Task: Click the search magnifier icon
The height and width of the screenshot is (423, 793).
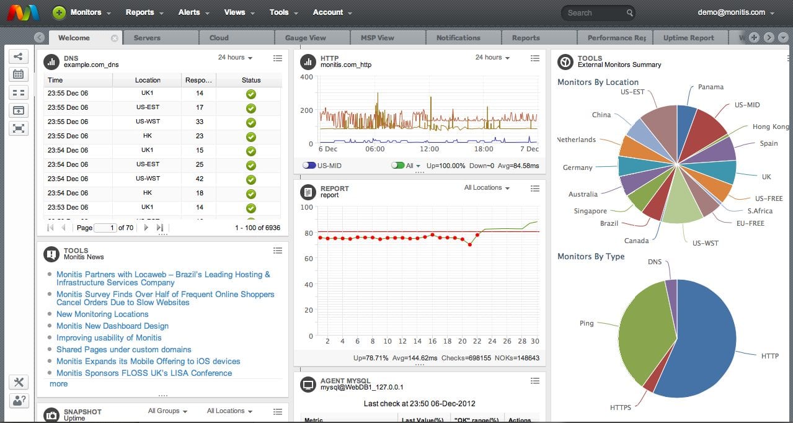Action: tap(630, 12)
